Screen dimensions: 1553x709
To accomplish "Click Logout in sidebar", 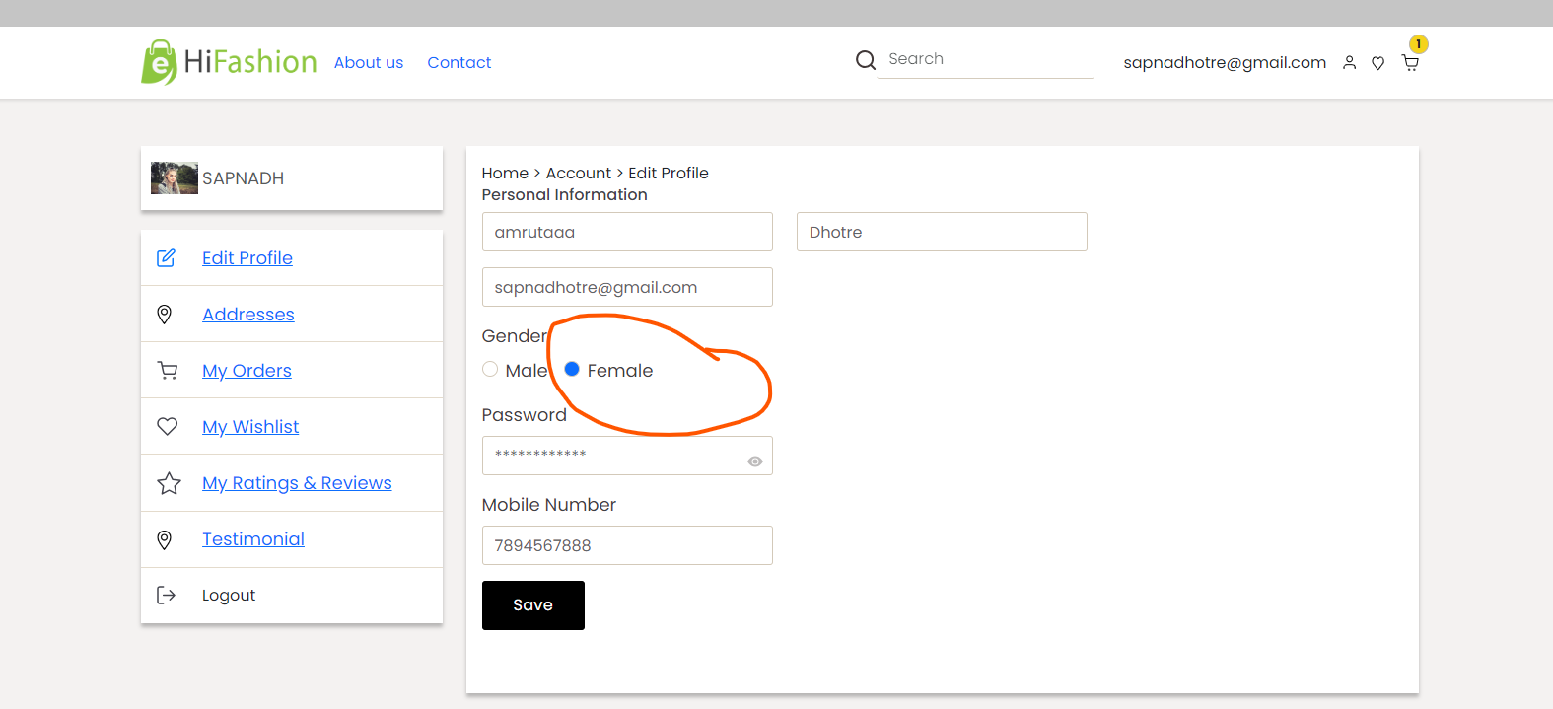I will coord(229,596).
